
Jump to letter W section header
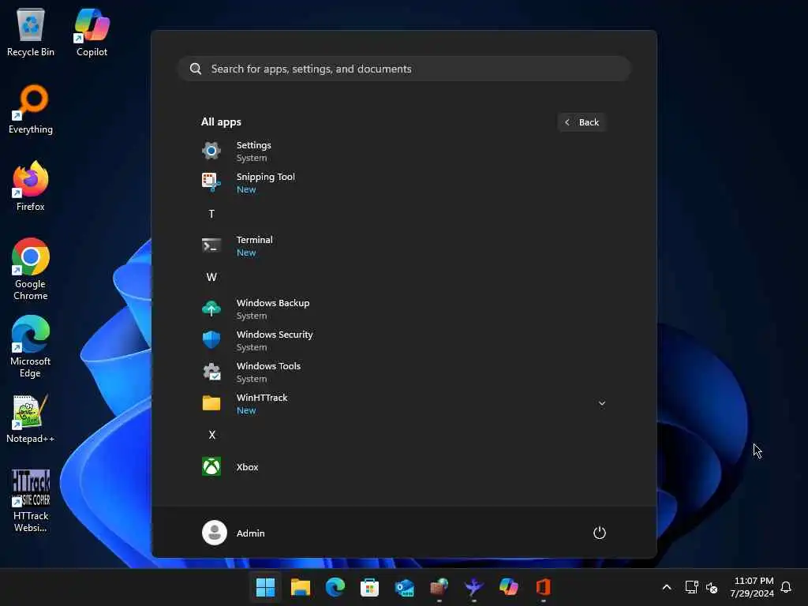coord(211,277)
